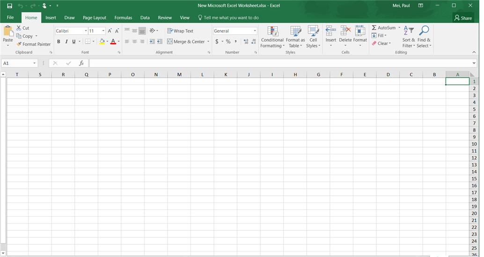Expand the General number format dropdown

(255, 31)
